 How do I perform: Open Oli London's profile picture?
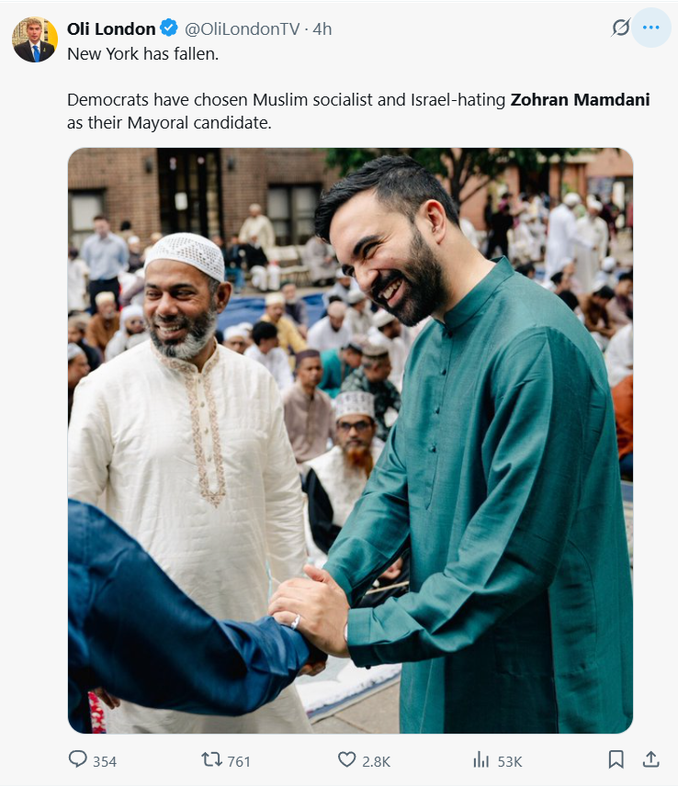point(35,39)
